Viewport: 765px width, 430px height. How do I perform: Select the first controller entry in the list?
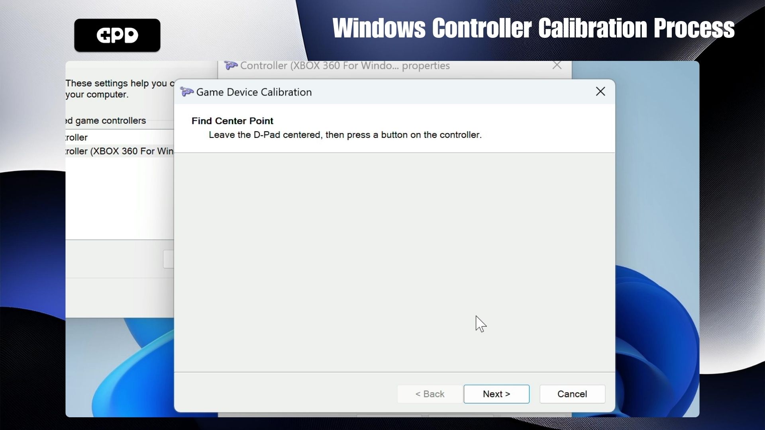coord(78,137)
